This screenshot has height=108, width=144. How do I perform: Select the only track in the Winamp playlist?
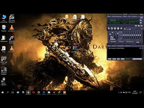click(124, 48)
